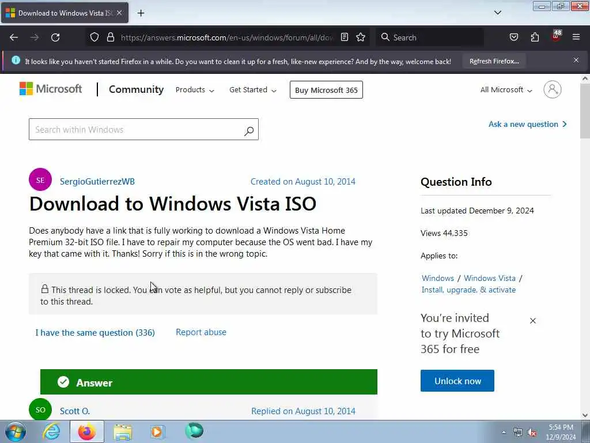This screenshot has height=443, width=590.
Task: Open the Pocket save icon
Action: [513, 37]
